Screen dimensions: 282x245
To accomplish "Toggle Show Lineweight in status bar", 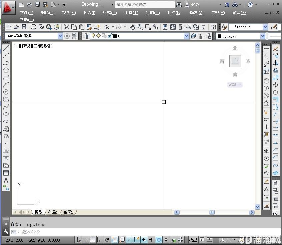I will tap(151, 240).
